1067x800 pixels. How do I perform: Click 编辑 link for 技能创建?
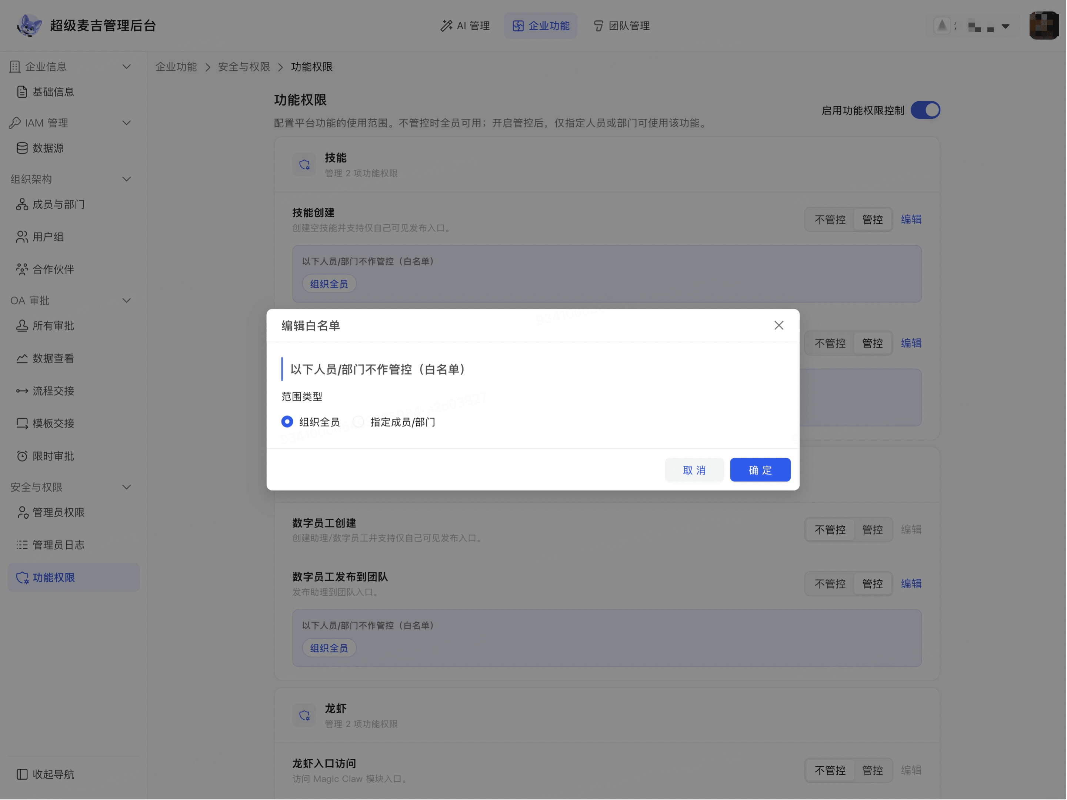click(x=912, y=220)
